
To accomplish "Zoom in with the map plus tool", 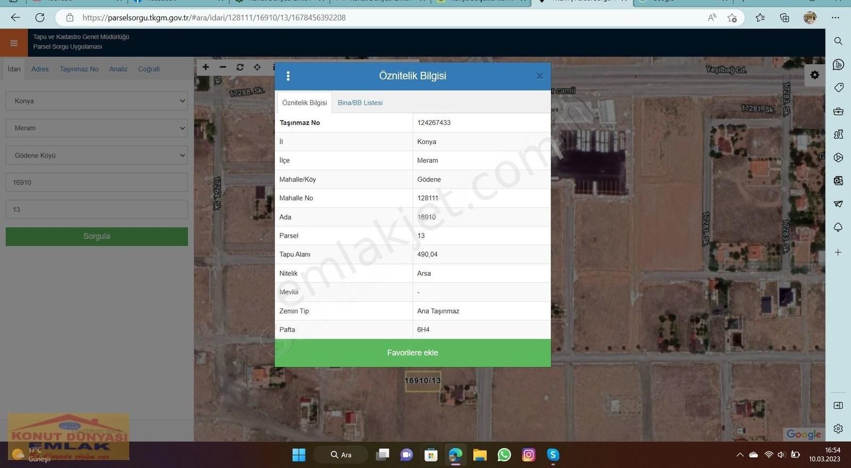I will click(x=206, y=67).
